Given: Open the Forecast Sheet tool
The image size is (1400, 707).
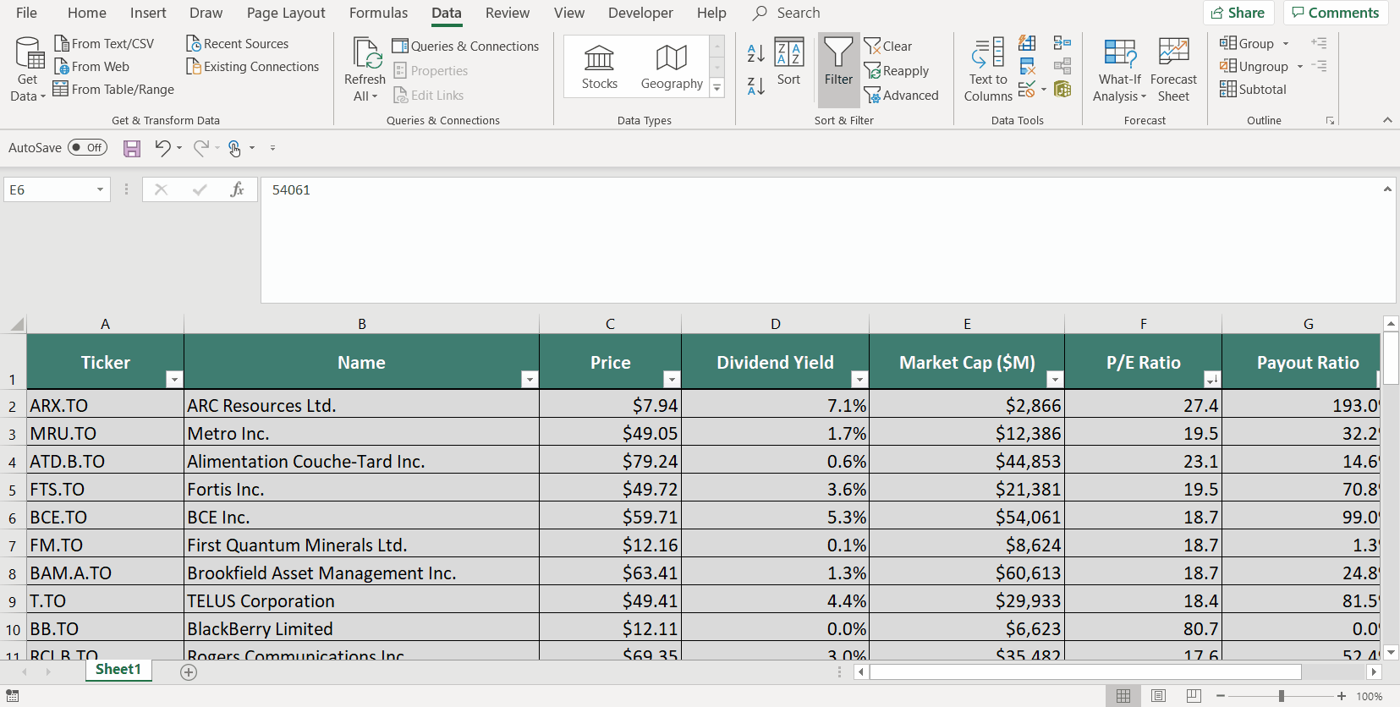Looking at the screenshot, I should point(1173,69).
